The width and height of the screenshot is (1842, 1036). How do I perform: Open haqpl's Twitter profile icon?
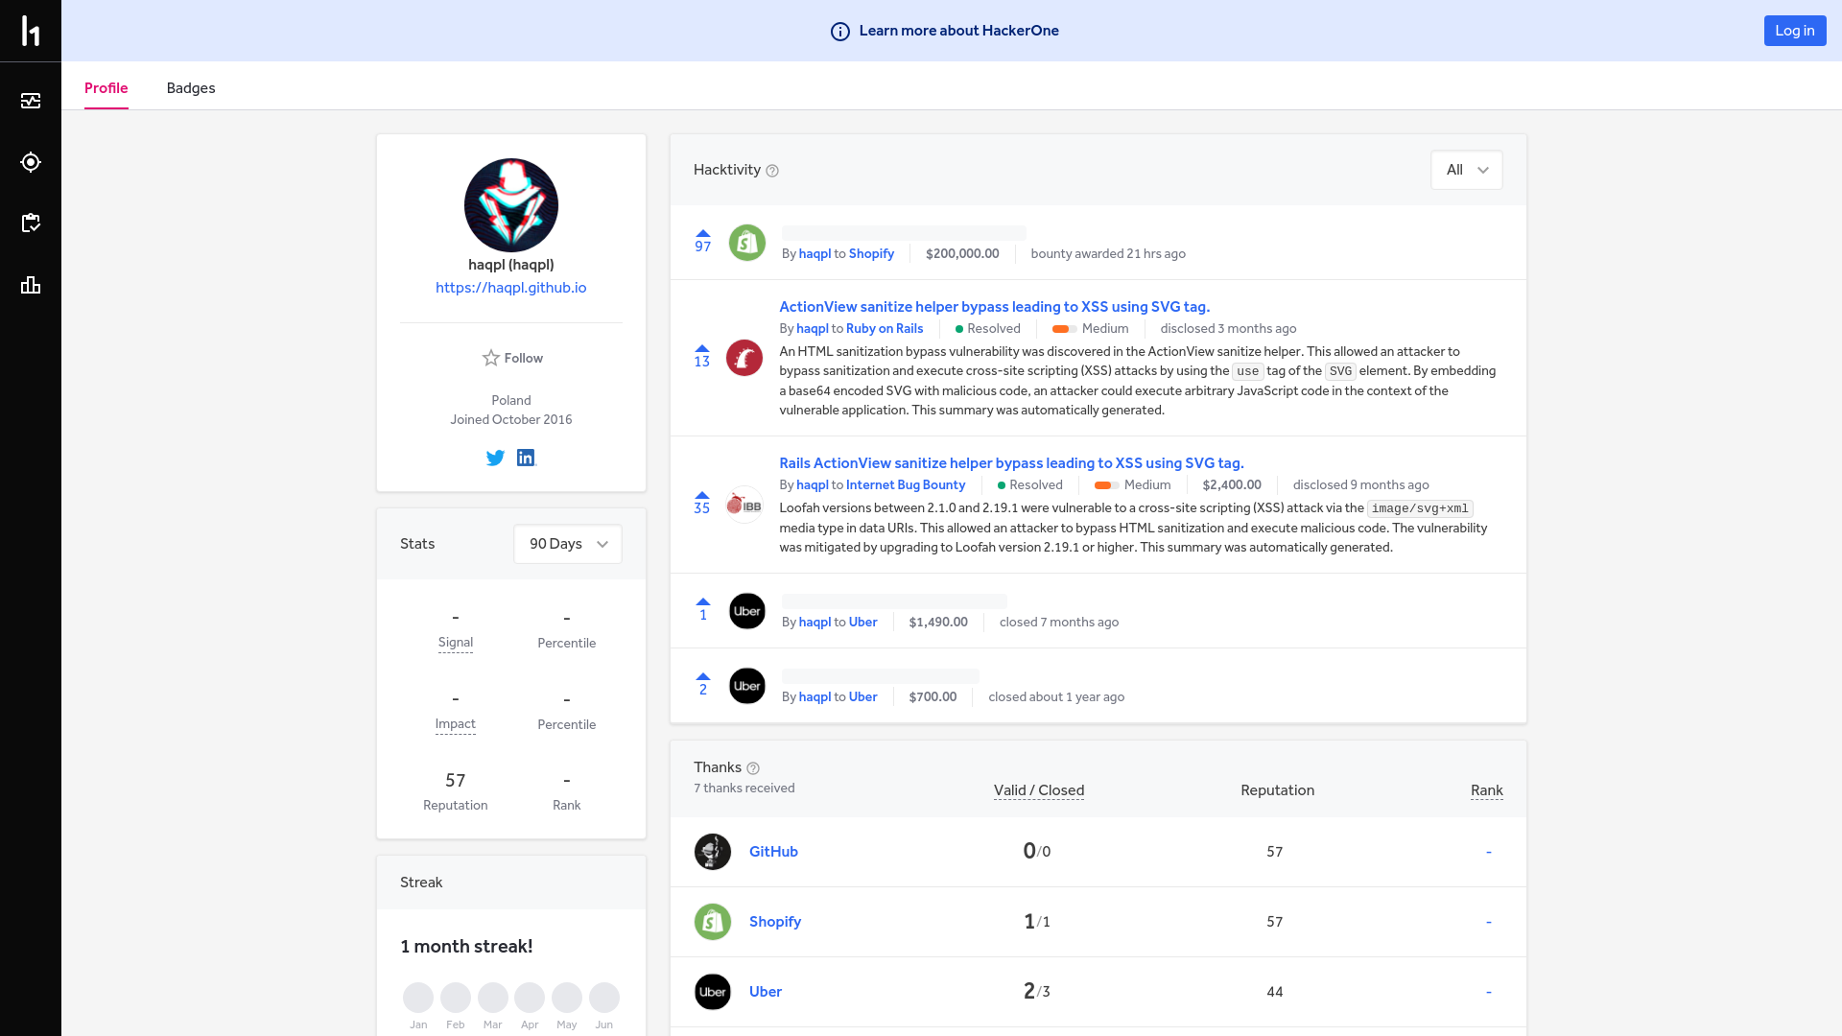[x=495, y=458]
